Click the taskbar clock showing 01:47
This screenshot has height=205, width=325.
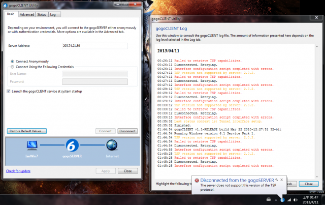pyautogui.click(x=310, y=199)
